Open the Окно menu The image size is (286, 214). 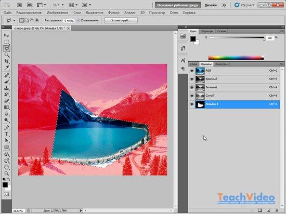point(174,13)
